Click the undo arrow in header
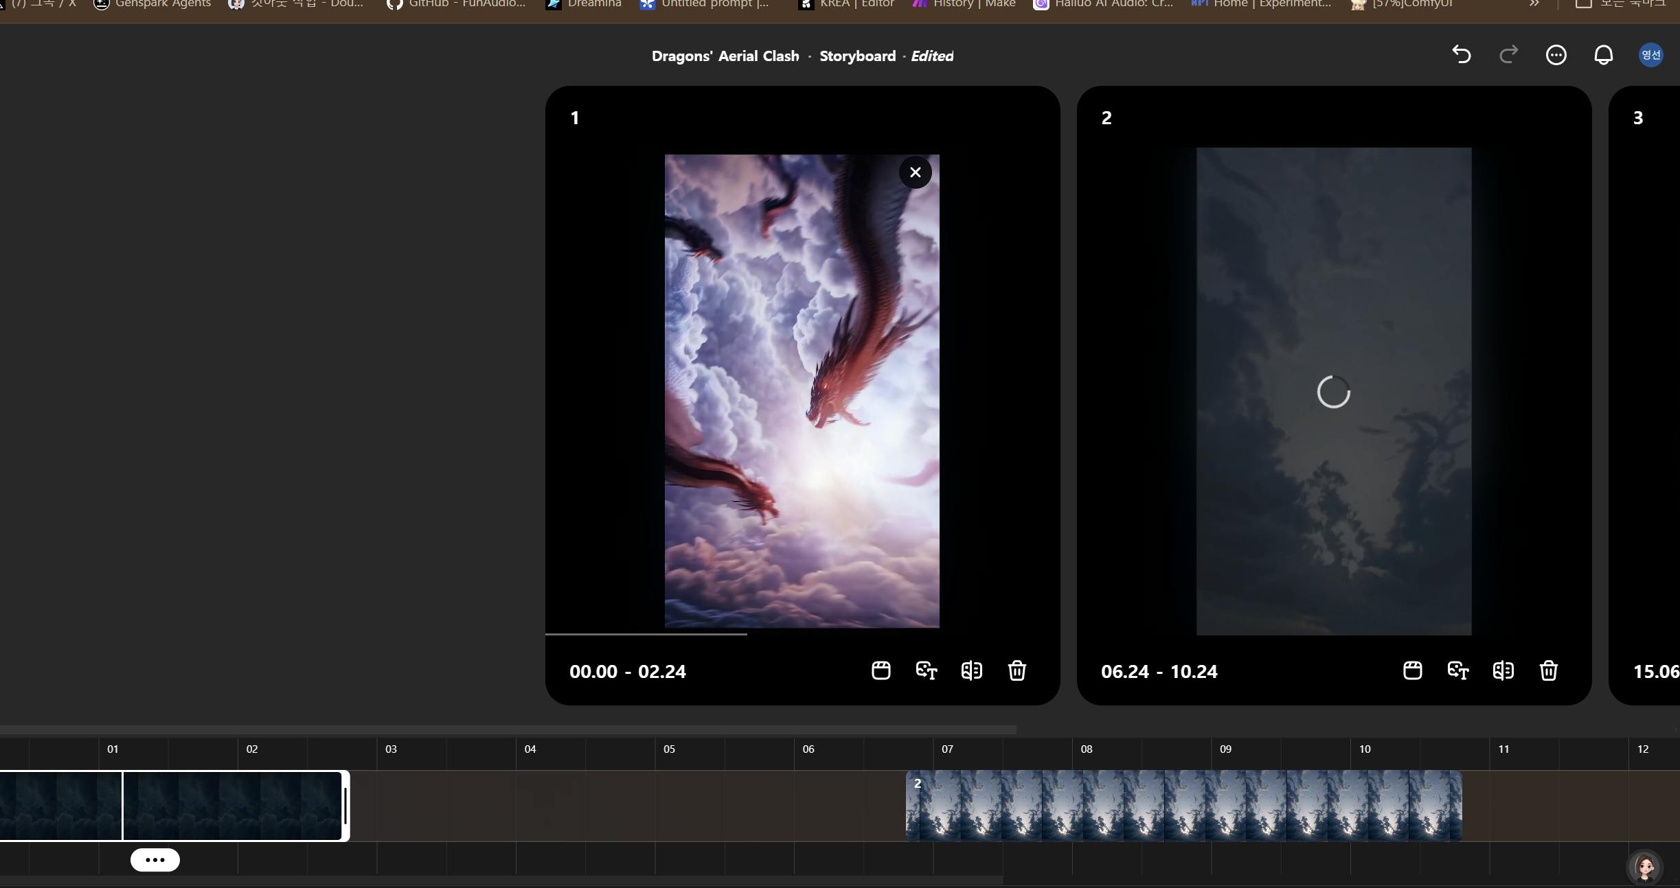 (1462, 55)
